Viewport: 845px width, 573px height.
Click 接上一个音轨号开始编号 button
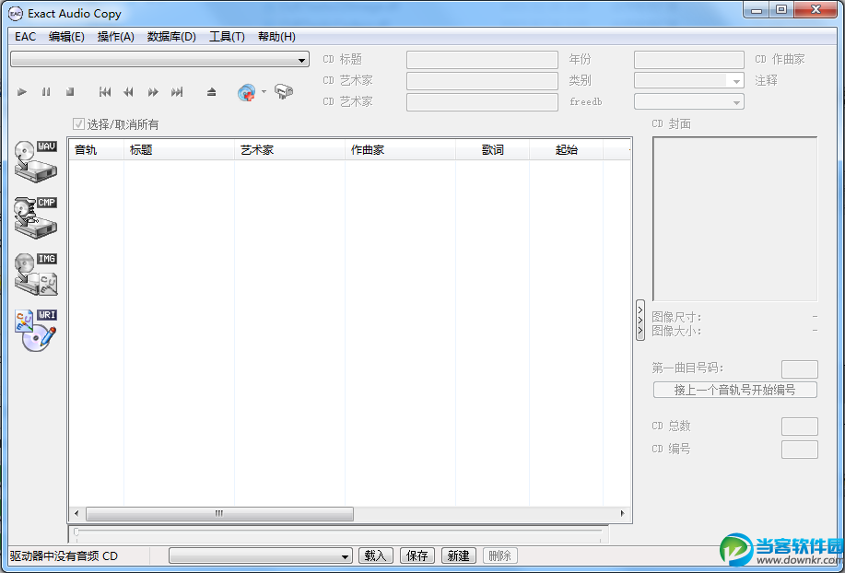click(735, 390)
